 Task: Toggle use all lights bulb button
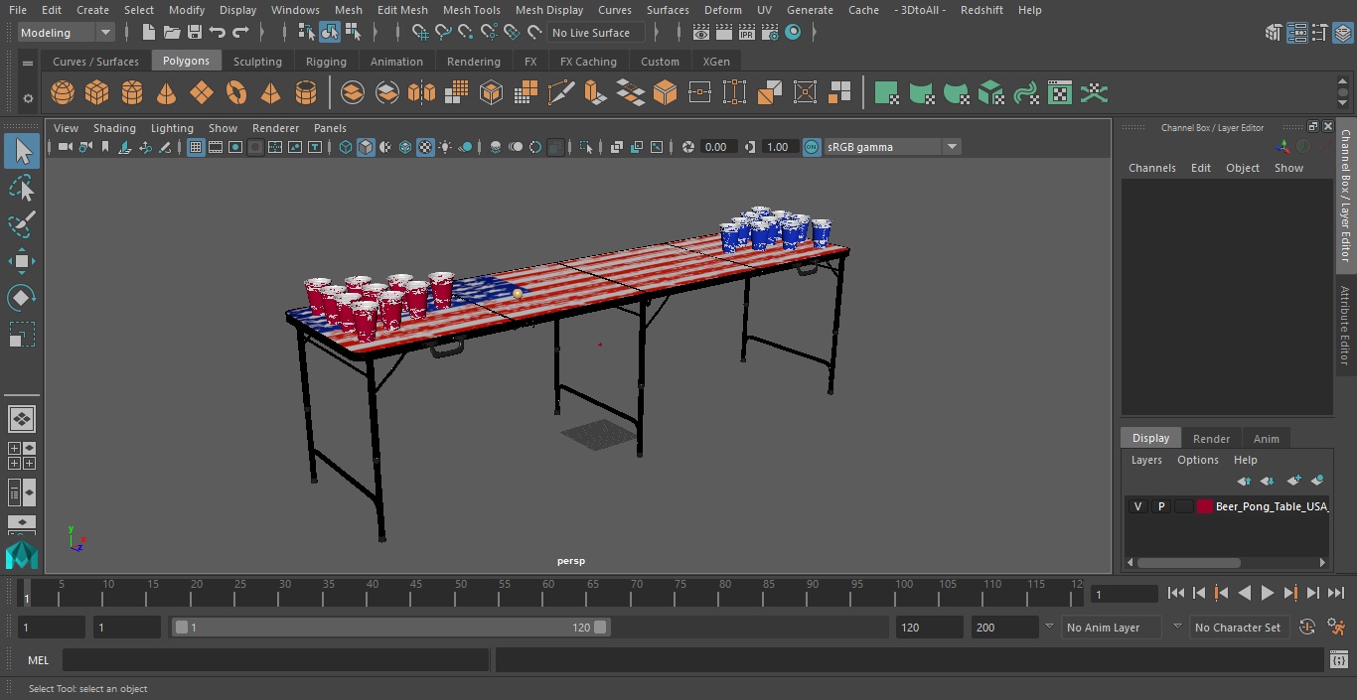click(445, 147)
